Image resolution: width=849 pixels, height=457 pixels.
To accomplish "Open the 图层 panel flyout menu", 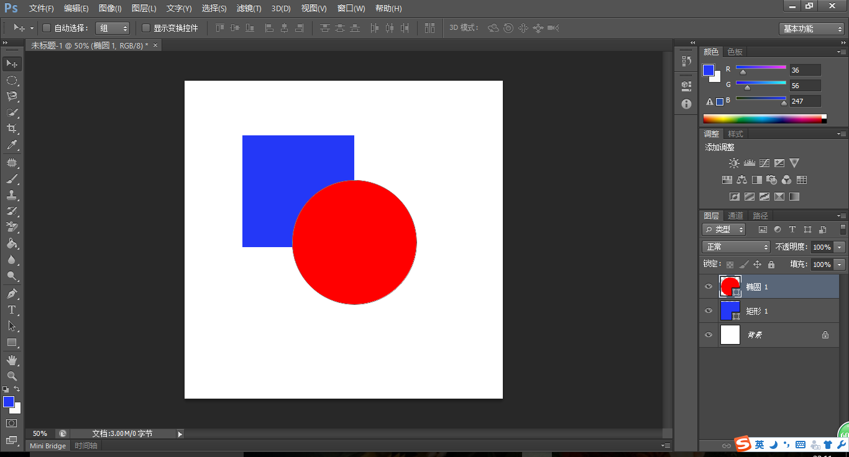I will (842, 215).
